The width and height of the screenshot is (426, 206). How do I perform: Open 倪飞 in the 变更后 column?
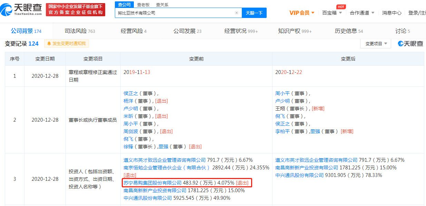280,116
